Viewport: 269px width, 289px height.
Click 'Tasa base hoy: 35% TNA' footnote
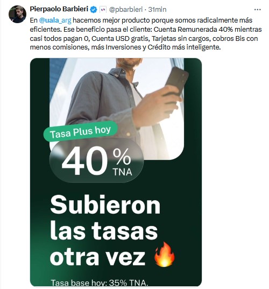100,283
